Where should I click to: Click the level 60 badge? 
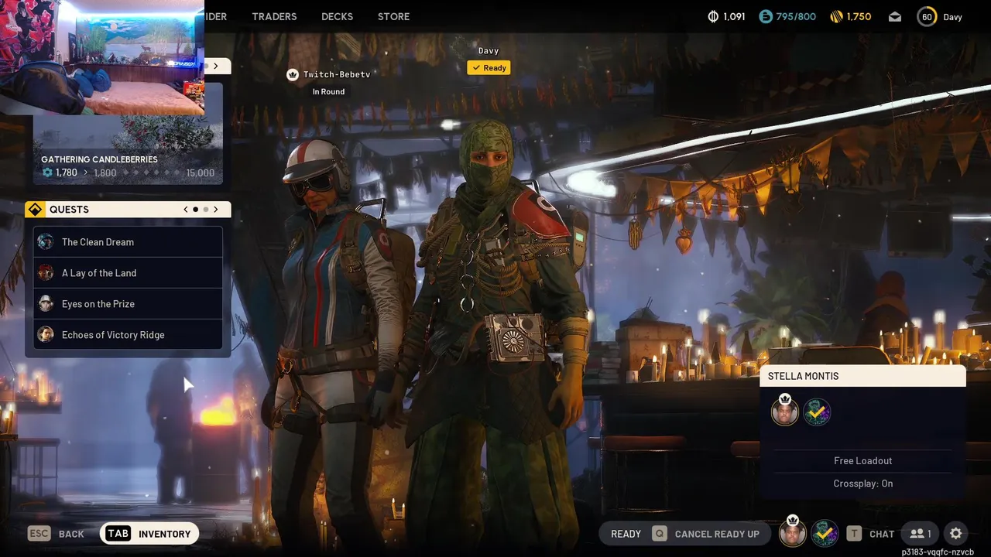coord(927,16)
